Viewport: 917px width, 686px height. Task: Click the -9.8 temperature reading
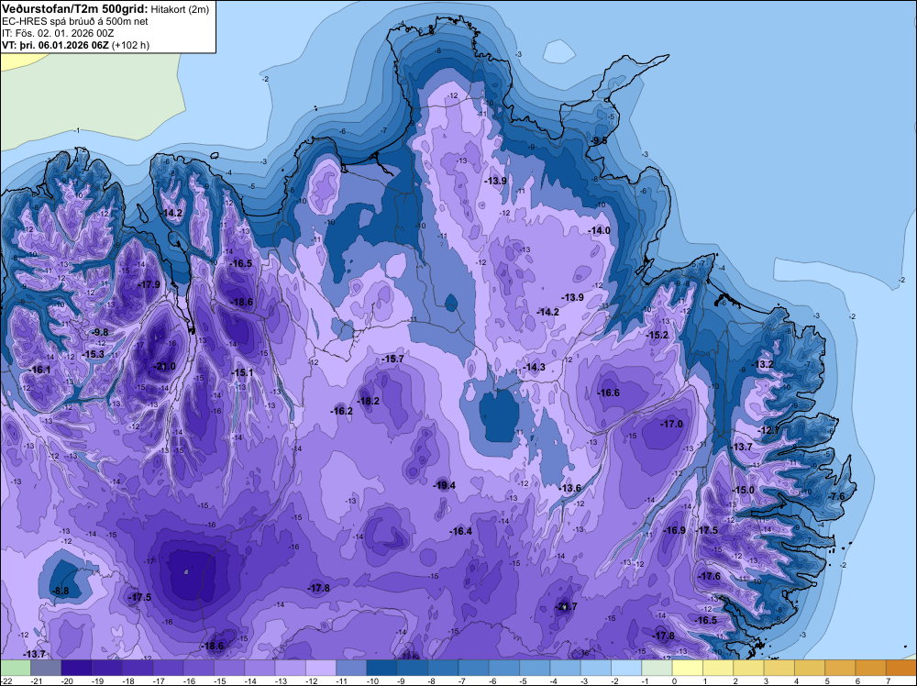100,332
